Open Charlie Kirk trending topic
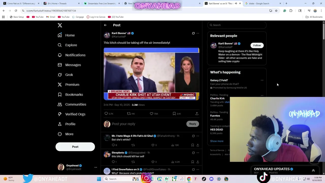Screen dimensions: 325x183 [217, 98]
